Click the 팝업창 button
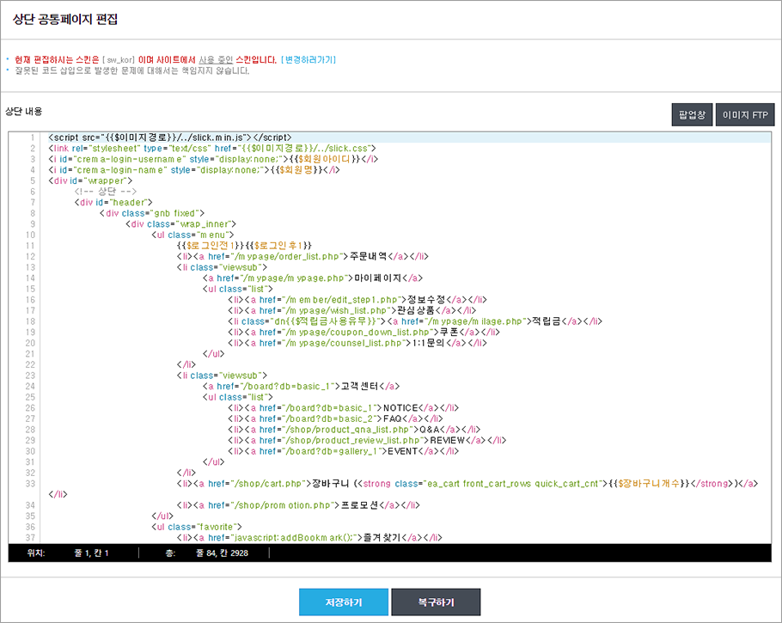This screenshot has width=782, height=623. (692, 115)
